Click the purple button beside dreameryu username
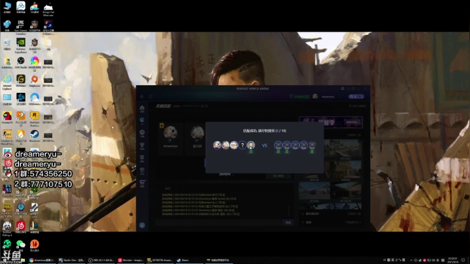This screenshot has width=470, height=264. 356,97
